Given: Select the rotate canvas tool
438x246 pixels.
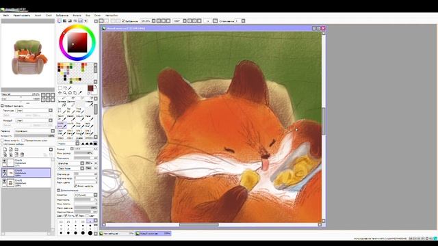Looking at the screenshot, I should click(70, 93).
